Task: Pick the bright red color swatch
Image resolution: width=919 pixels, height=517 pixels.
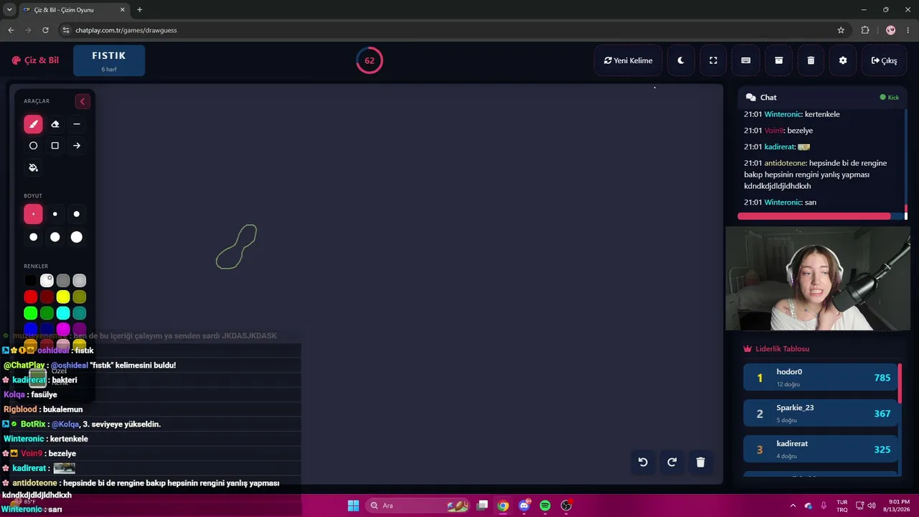Action: click(x=30, y=297)
